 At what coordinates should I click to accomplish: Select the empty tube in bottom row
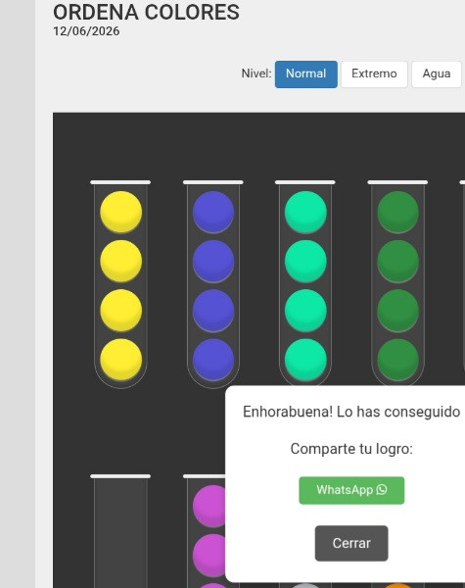(120, 531)
